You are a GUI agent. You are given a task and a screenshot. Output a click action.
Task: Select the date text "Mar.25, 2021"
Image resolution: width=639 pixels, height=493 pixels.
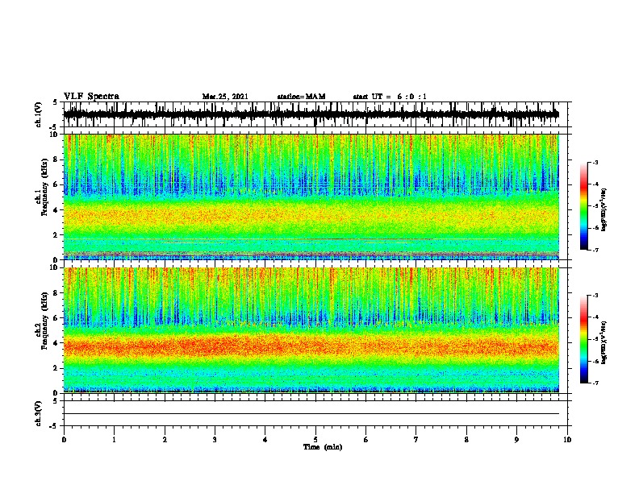225,97
